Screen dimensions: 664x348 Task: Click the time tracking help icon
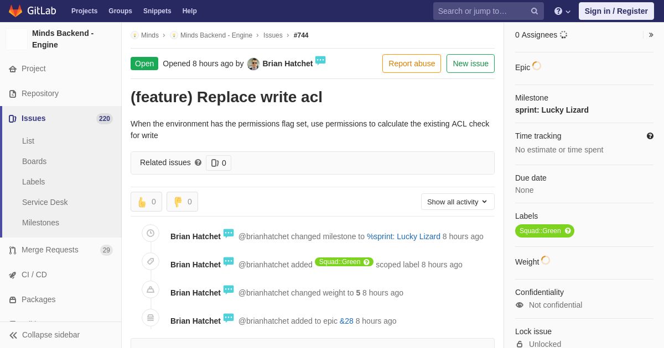pyautogui.click(x=650, y=136)
